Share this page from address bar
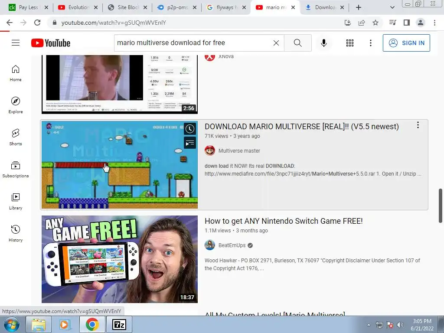Image resolution: width=444 pixels, height=333 pixels. [362, 23]
